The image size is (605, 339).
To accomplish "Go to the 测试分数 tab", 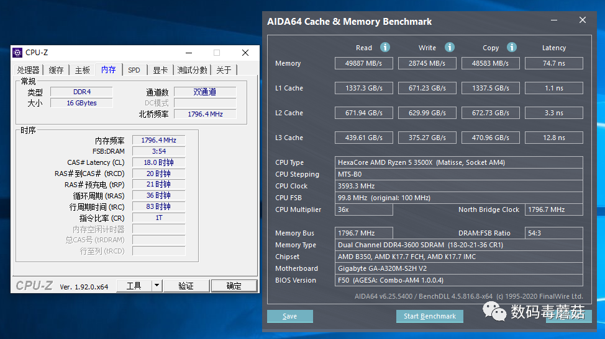I will tap(192, 70).
